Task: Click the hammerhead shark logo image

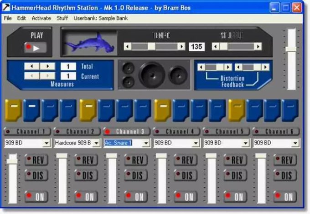Action: 90,43
